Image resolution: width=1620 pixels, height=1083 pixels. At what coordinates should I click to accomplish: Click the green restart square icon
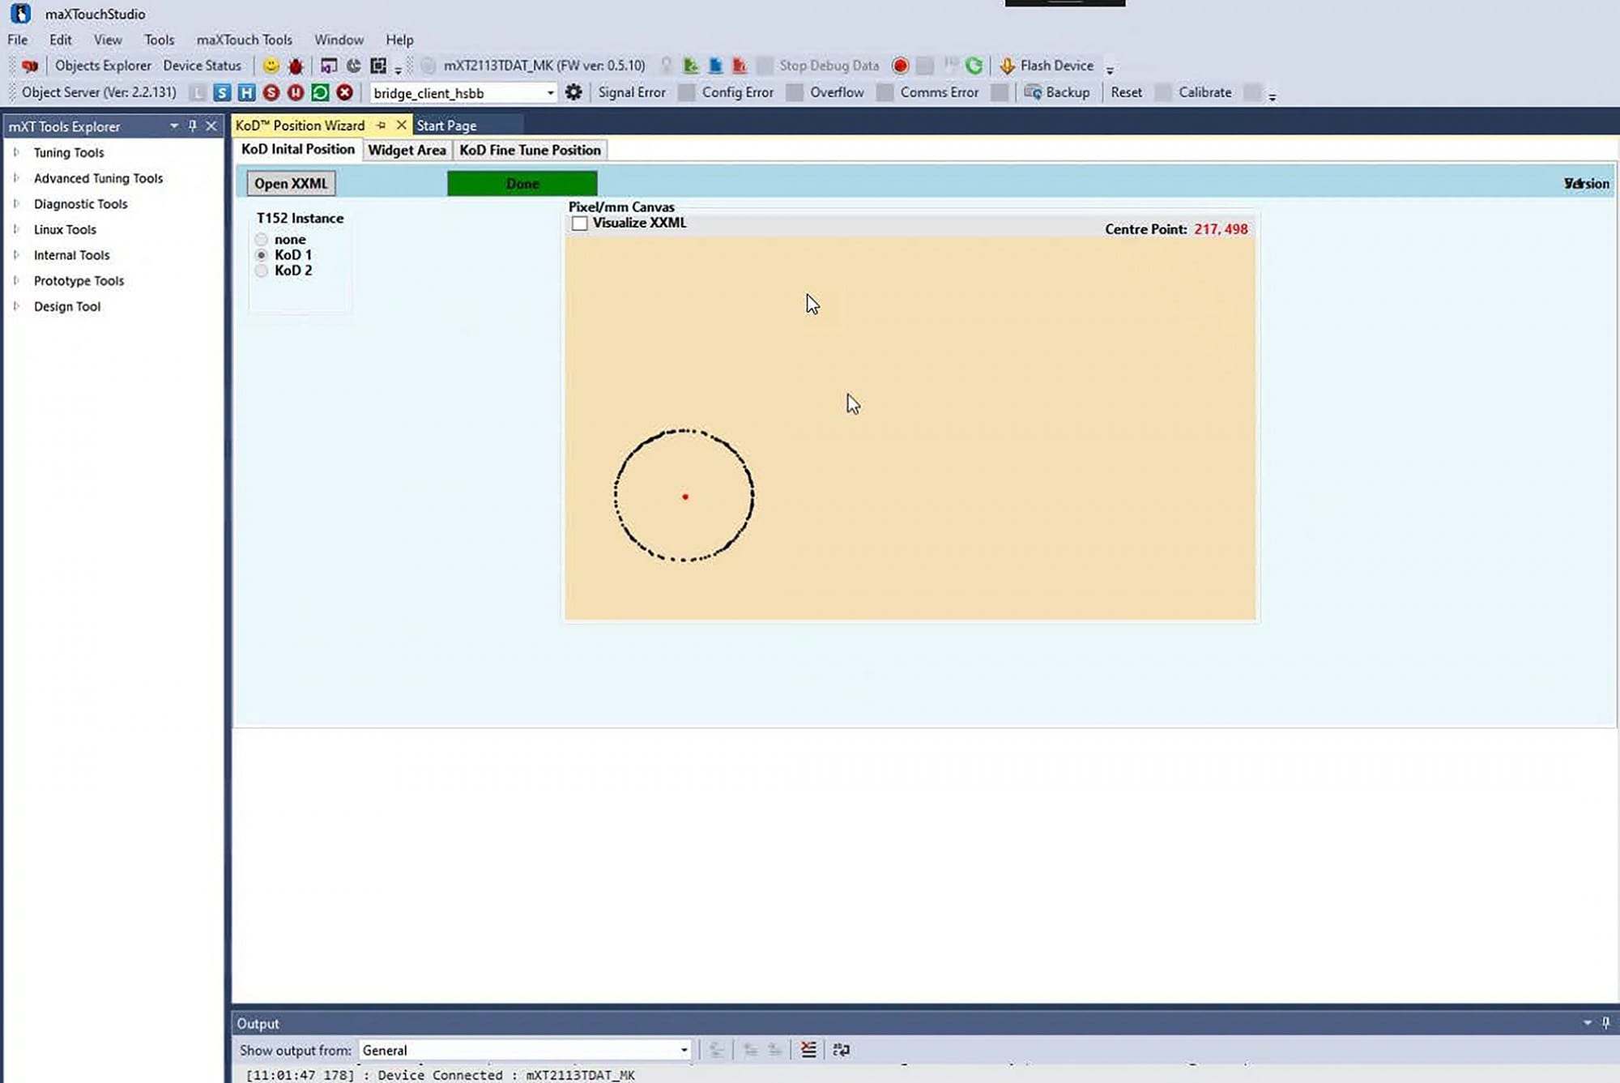320,92
